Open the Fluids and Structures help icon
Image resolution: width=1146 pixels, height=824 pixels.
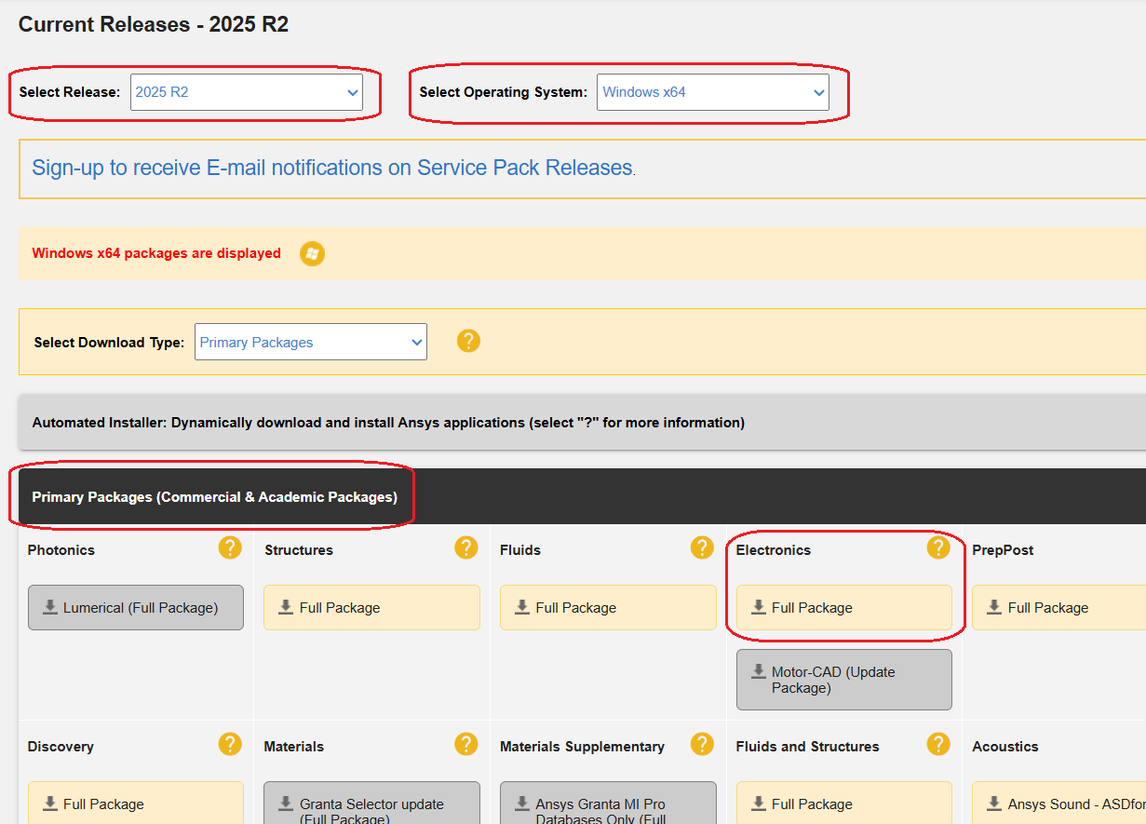coord(938,745)
